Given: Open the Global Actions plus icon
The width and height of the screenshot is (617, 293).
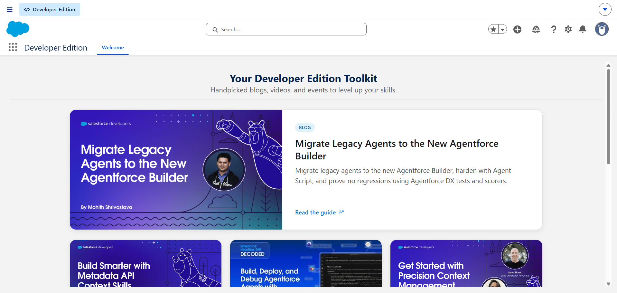Looking at the screenshot, I should coord(517,29).
